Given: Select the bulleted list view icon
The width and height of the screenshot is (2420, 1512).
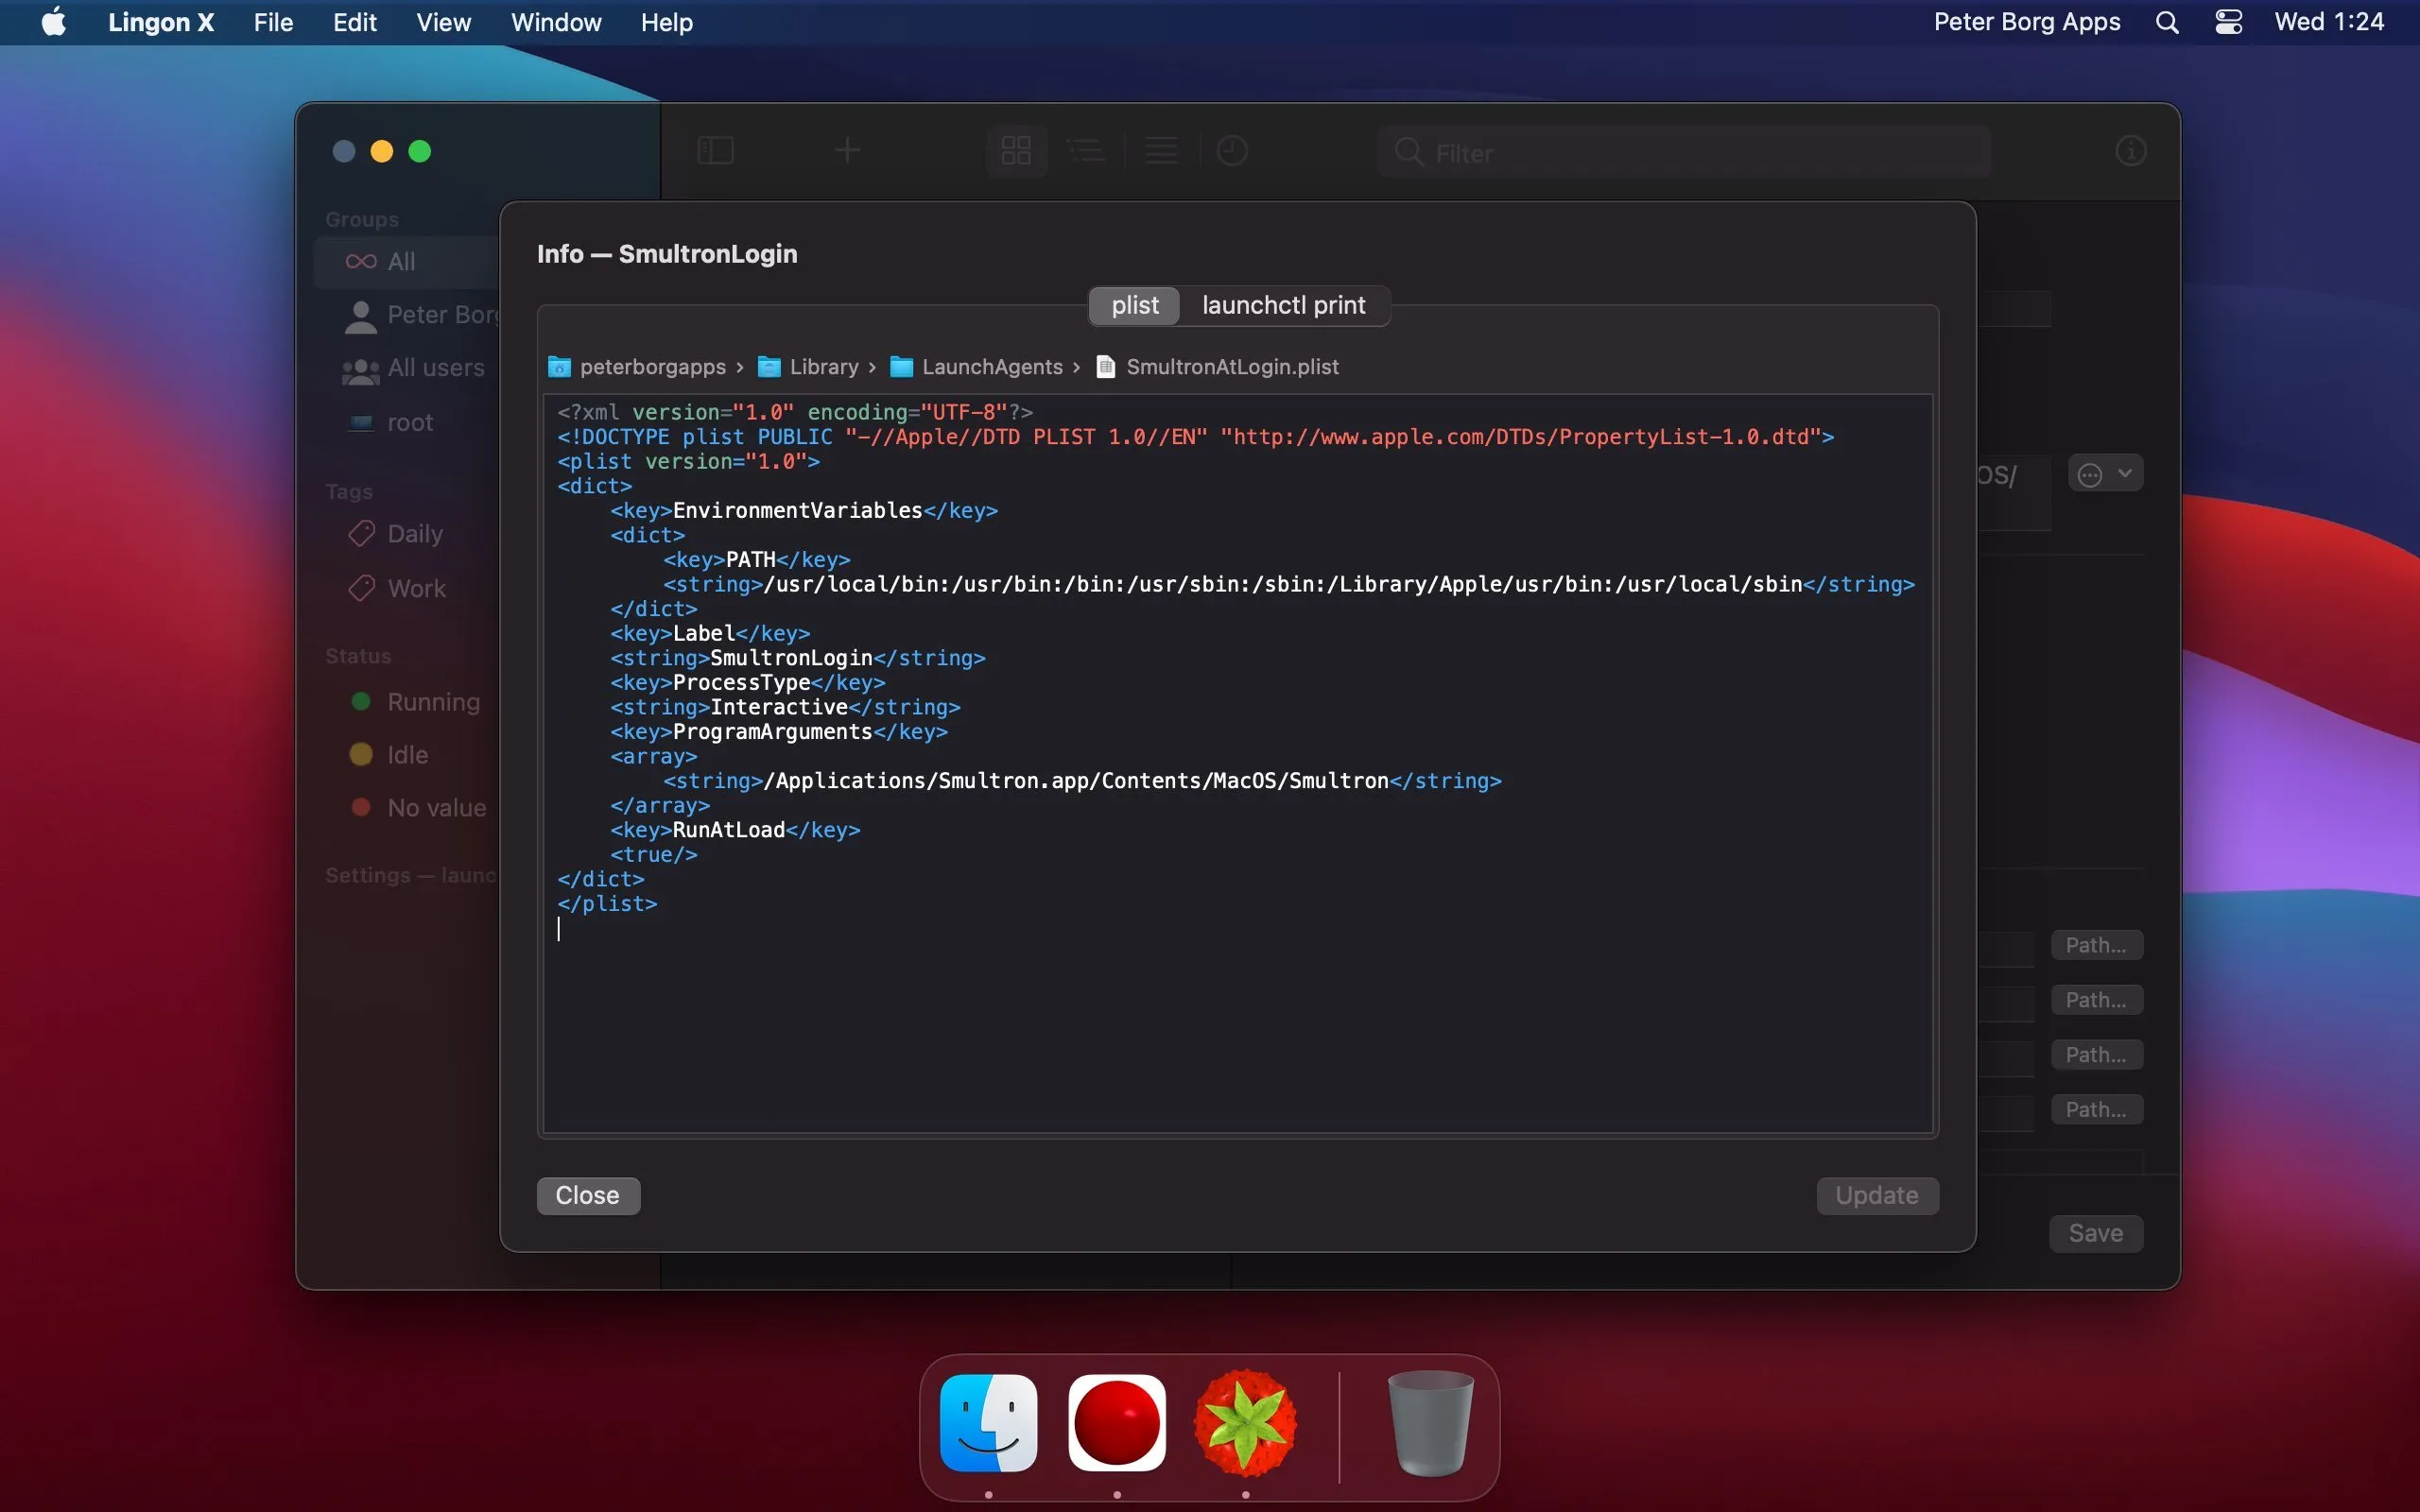Looking at the screenshot, I should (1086, 151).
